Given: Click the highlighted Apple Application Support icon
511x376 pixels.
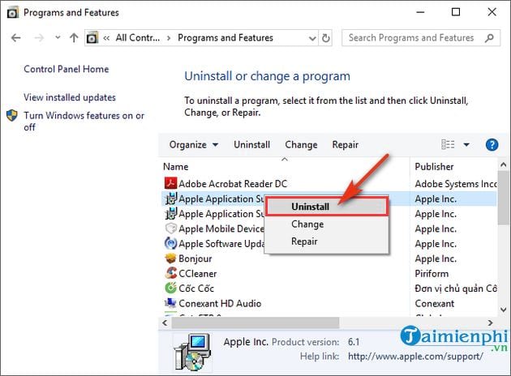Looking at the screenshot, I should 171,199.
